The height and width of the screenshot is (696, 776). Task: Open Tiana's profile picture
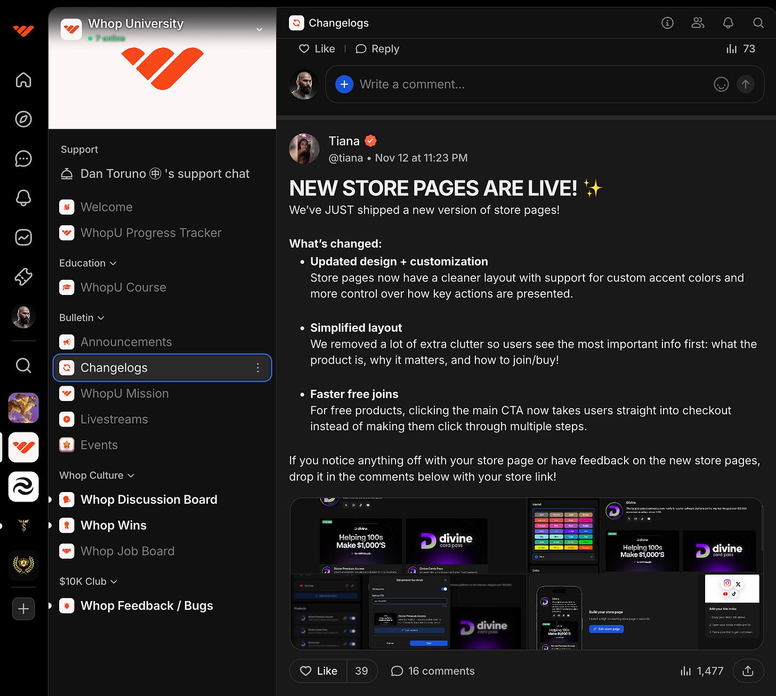coord(304,149)
